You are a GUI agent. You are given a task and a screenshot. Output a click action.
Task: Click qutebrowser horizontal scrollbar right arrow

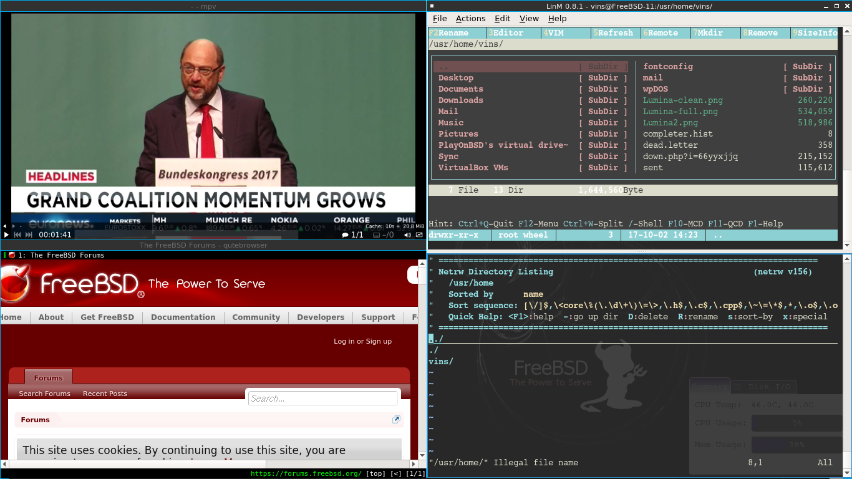414,464
